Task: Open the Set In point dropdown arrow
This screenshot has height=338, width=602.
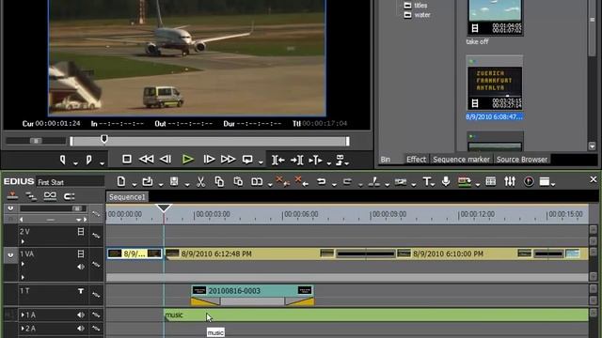Action: click(x=75, y=163)
